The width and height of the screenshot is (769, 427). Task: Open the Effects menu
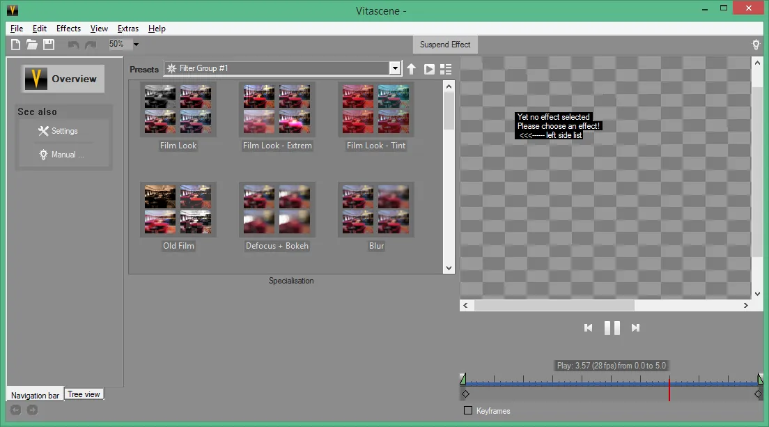68,29
